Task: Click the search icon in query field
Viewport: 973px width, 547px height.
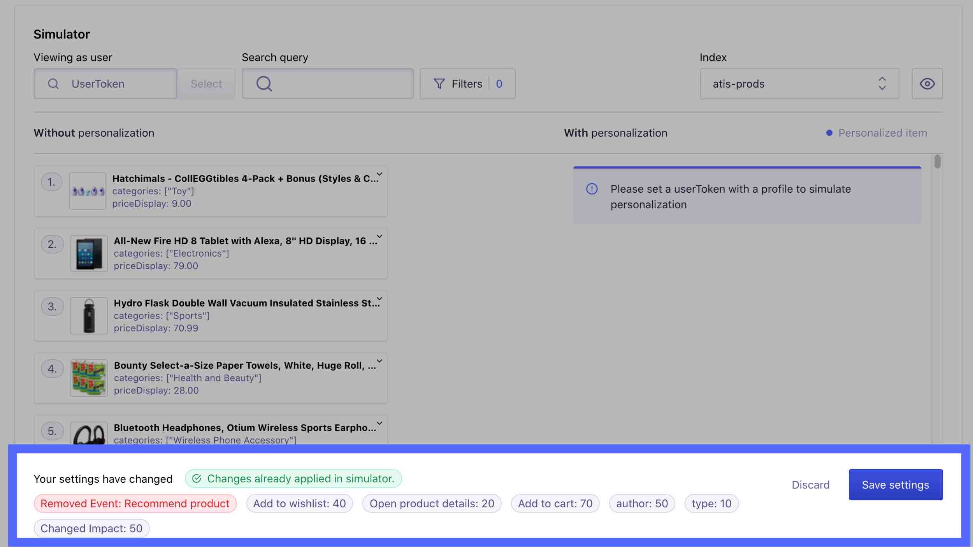Action: 263,83
